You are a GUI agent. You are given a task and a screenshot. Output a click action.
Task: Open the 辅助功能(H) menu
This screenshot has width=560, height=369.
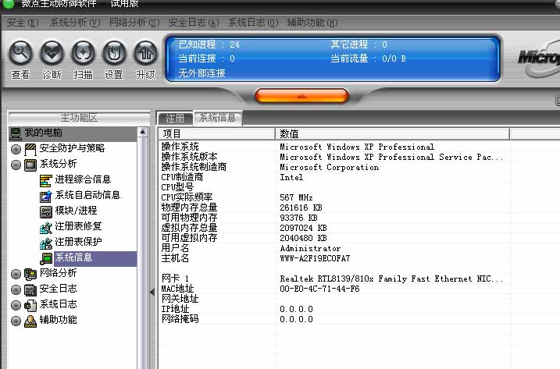tap(312, 23)
